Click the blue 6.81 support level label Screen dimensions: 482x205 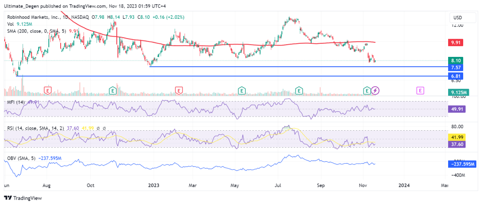pos(456,76)
